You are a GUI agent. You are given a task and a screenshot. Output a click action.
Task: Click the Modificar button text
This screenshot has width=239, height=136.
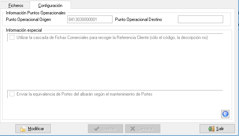click(36, 129)
